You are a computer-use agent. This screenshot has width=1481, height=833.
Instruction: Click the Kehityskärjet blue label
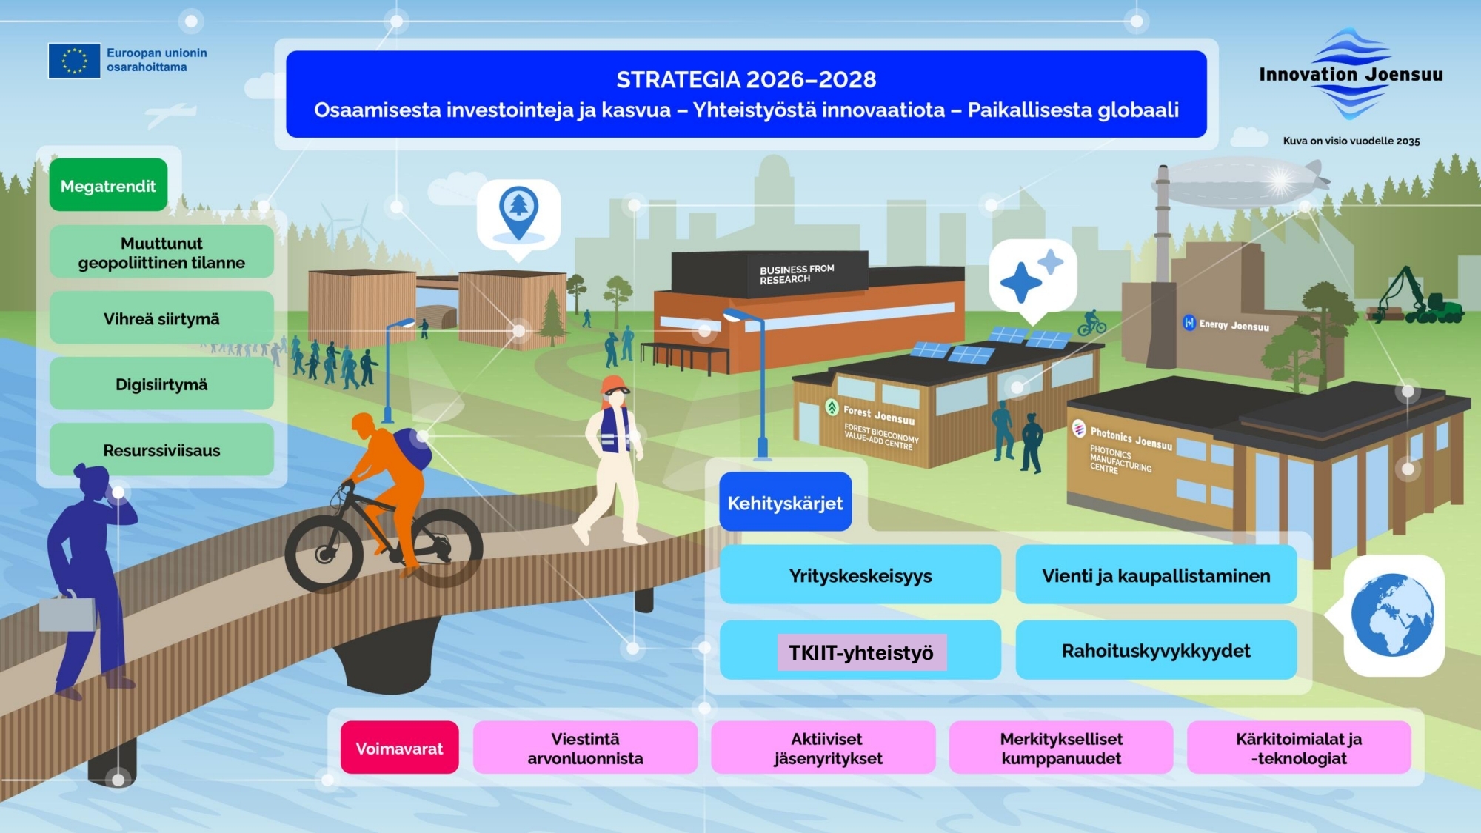785,502
